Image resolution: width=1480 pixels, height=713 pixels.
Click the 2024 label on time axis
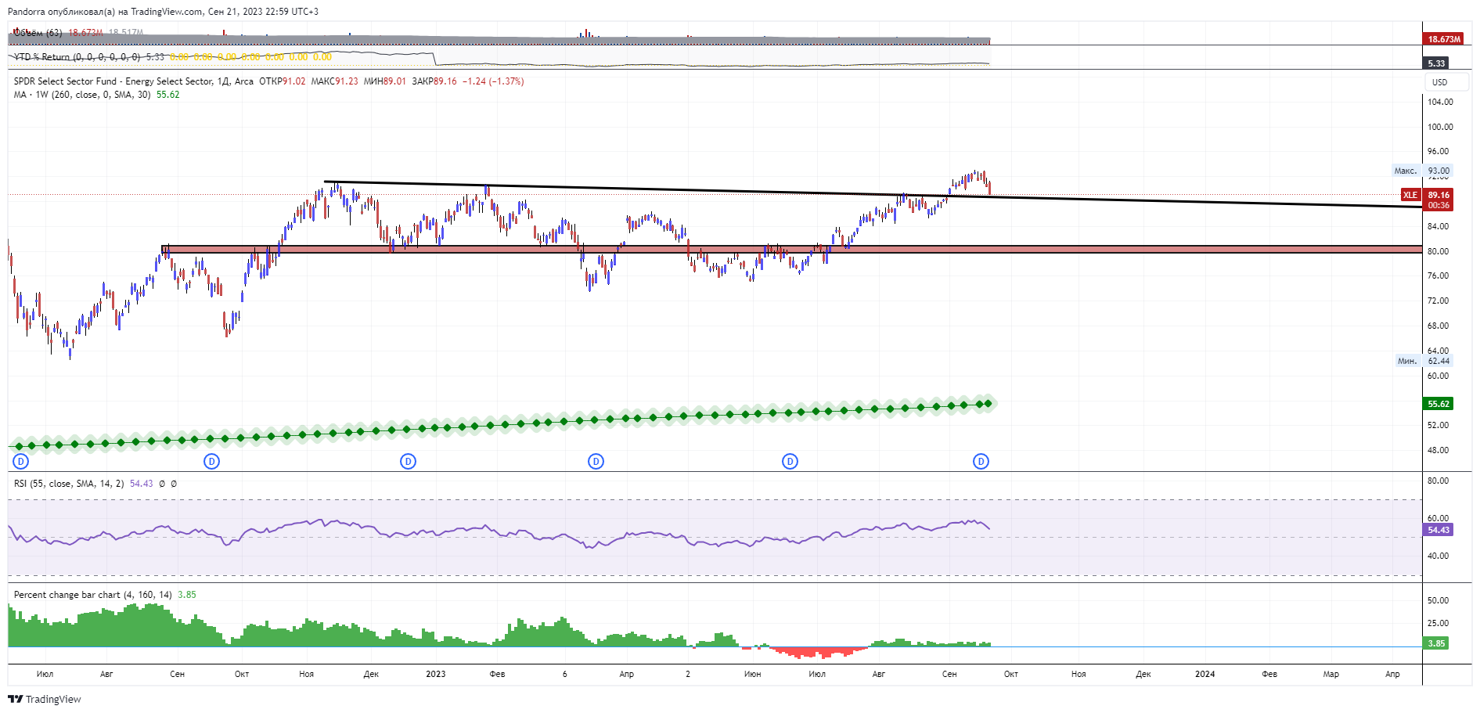1205,674
